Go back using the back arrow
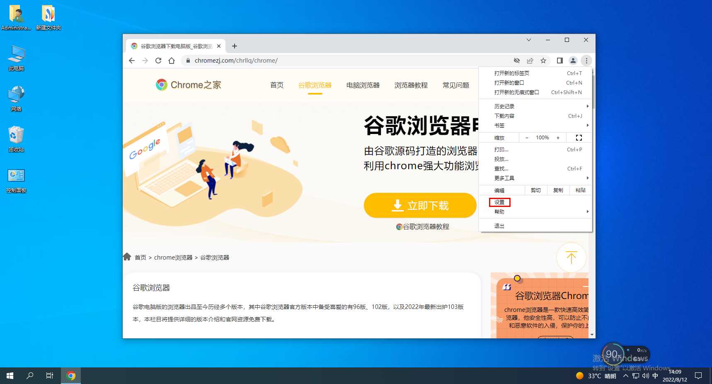Viewport: 712px width, 384px height. pyautogui.click(x=131, y=61)
